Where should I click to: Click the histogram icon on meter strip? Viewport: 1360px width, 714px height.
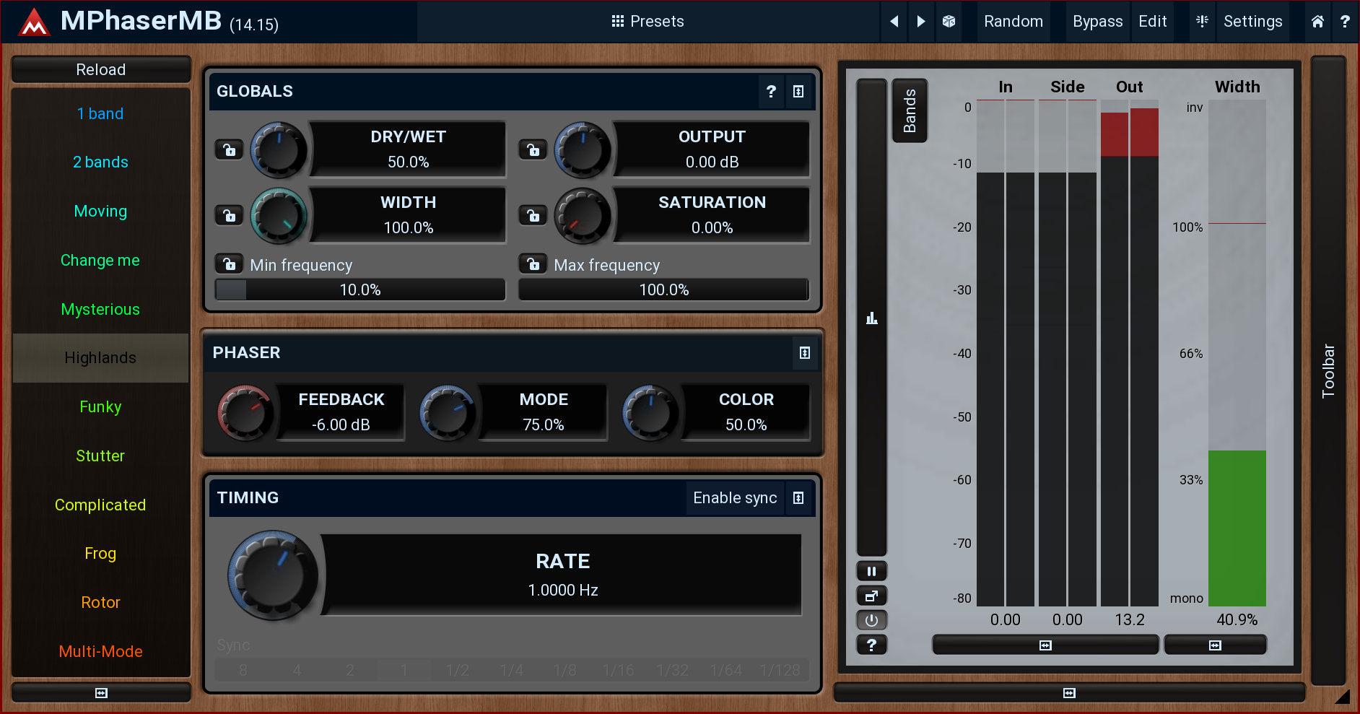(x=871, y=318)
